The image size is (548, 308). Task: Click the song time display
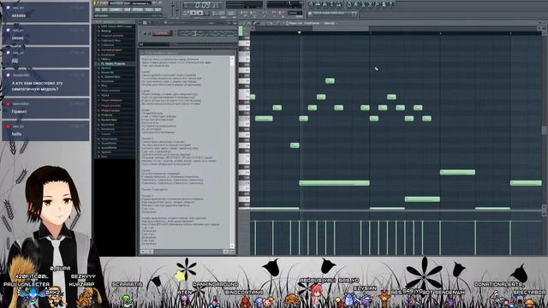tap(202, 5)
